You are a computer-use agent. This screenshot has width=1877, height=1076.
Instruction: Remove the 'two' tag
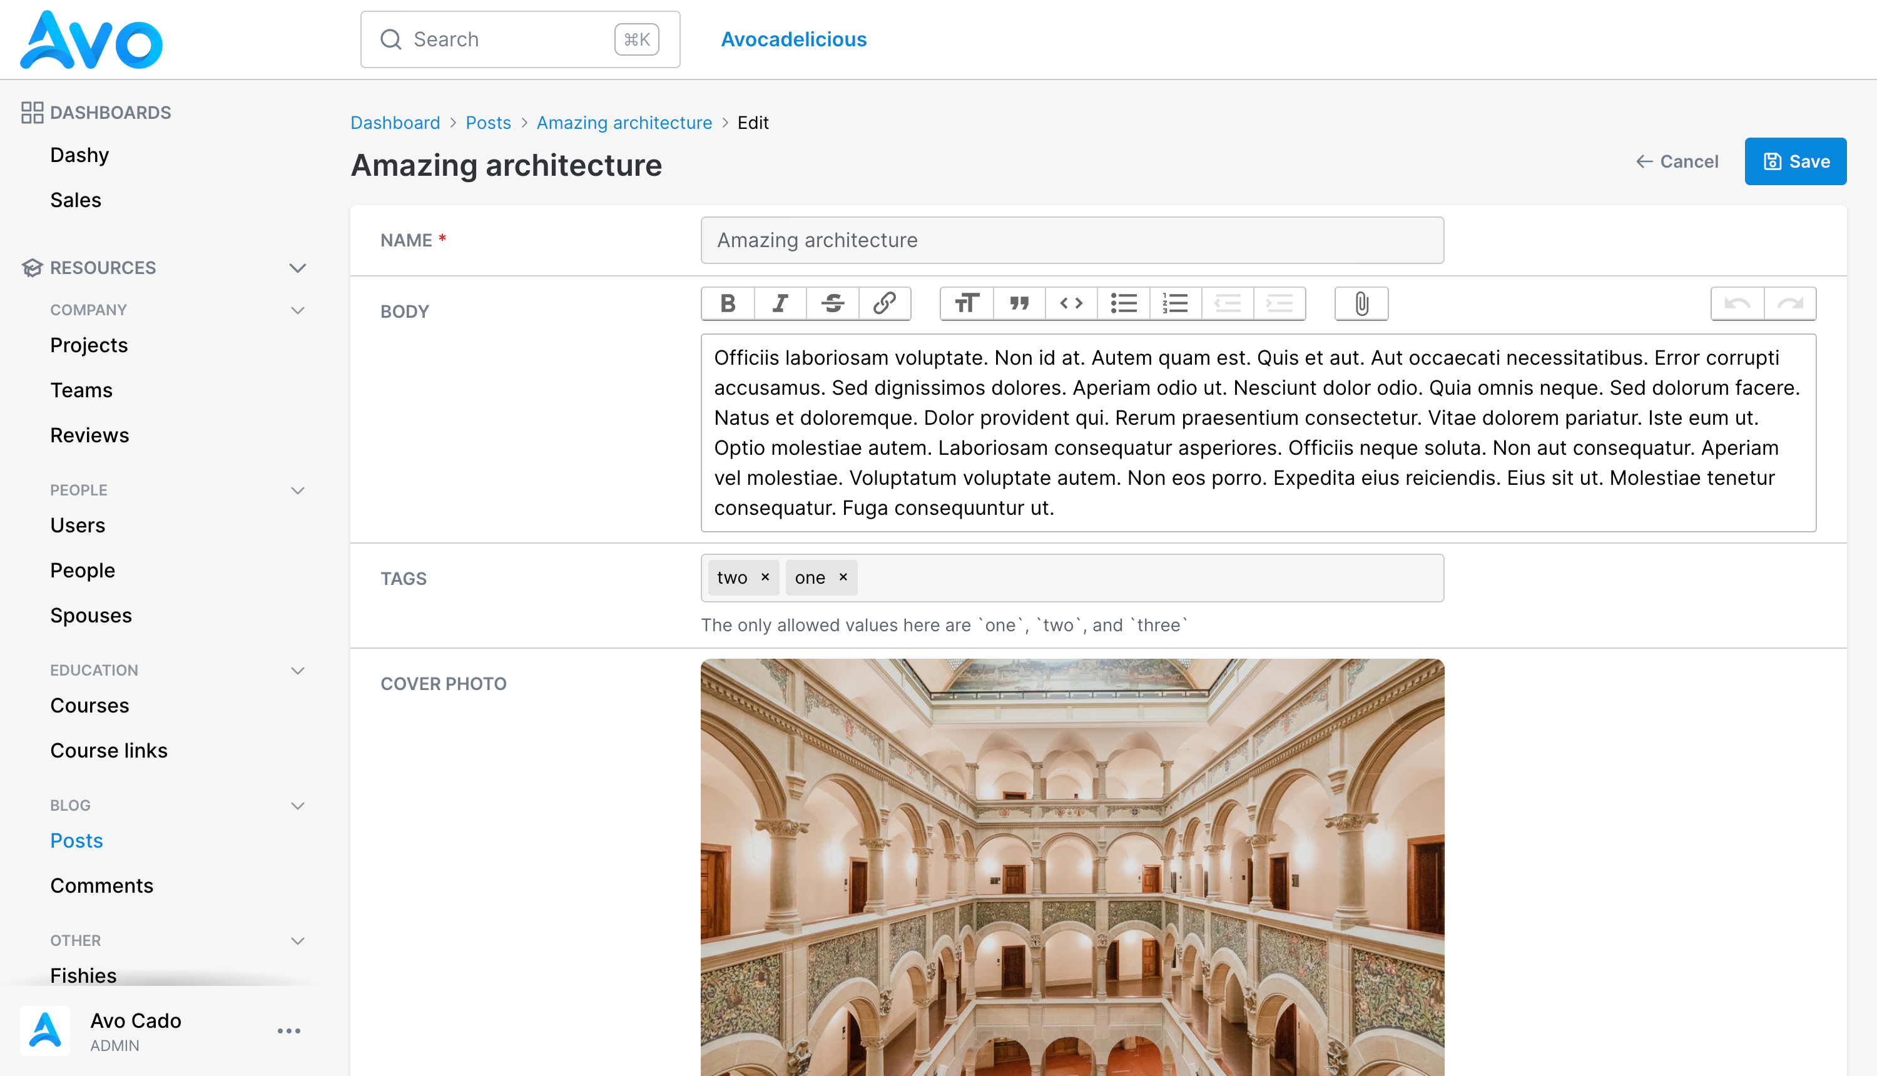click(x=766, y=577)
